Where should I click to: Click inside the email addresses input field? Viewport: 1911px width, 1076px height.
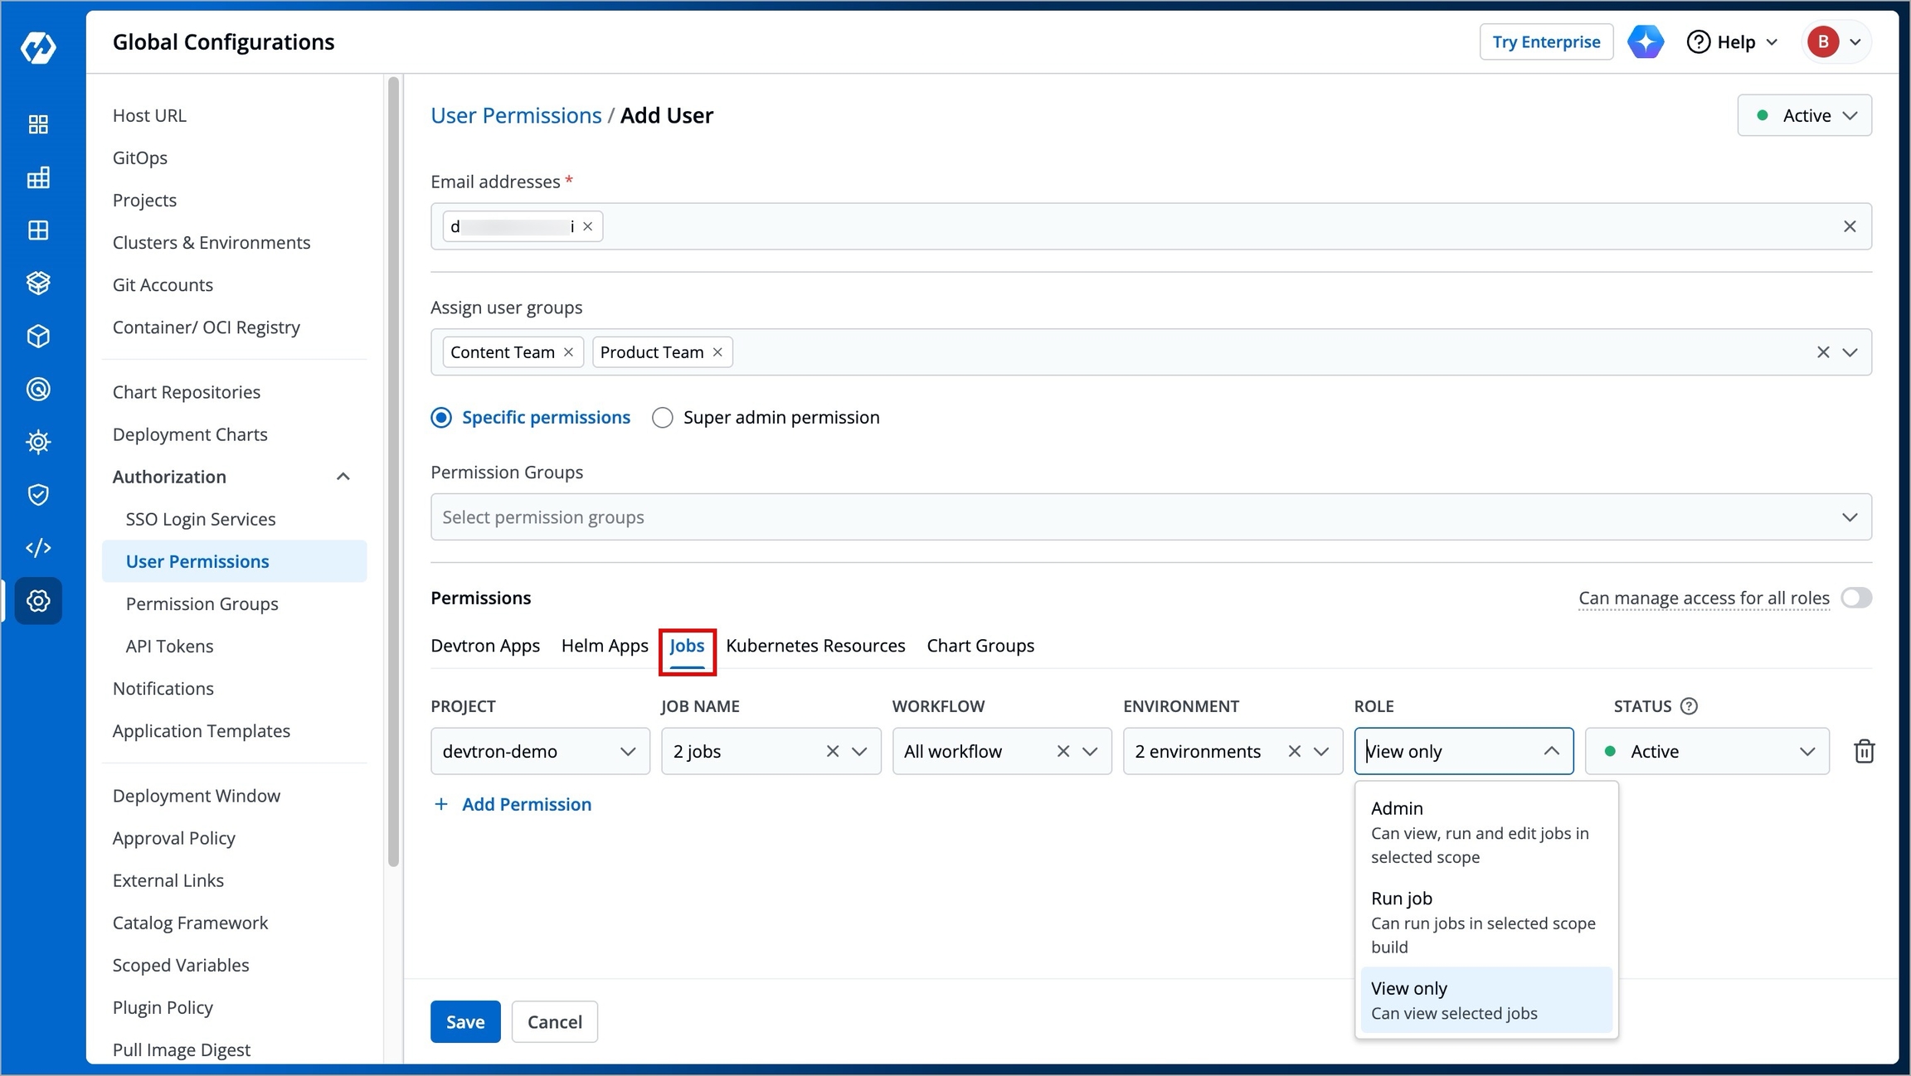1150,226
